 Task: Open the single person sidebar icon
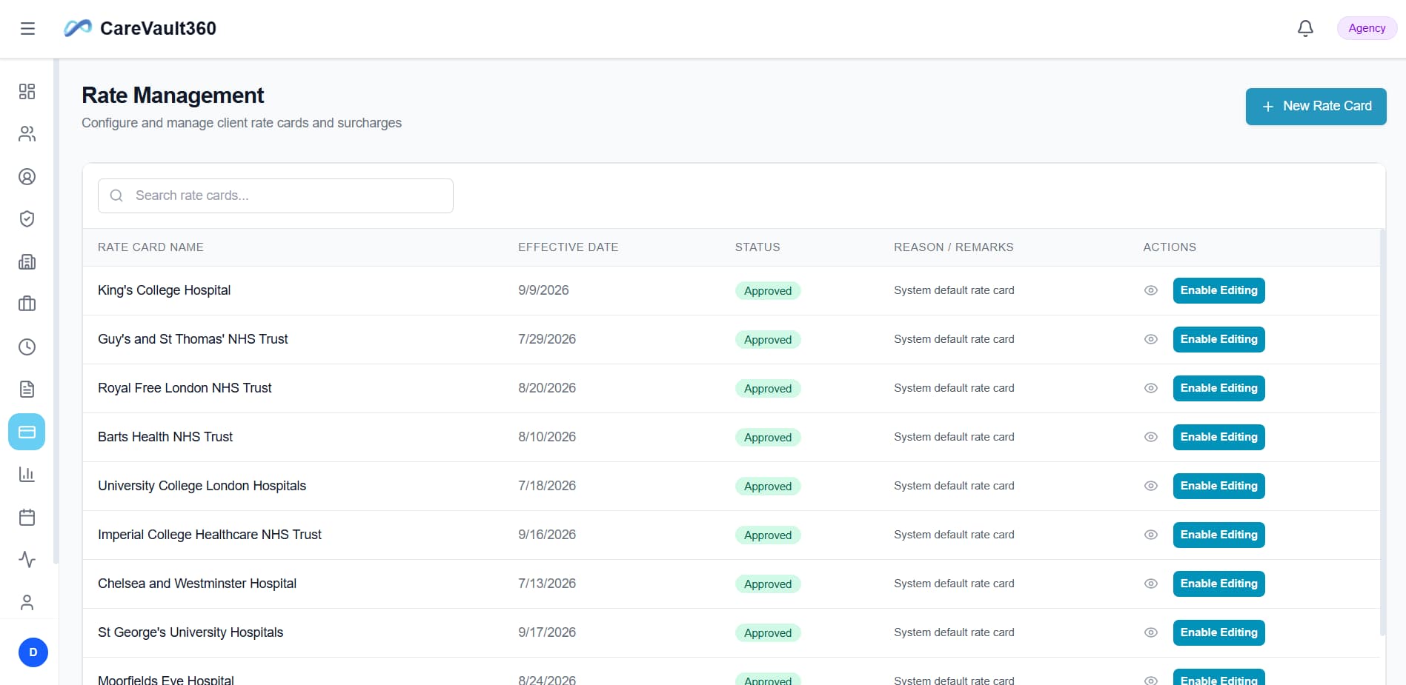pyautogui.click(x=27, y=602)
